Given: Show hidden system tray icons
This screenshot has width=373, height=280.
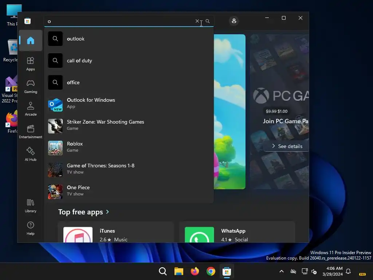Looking at the screenshot, I should point(282,271).
